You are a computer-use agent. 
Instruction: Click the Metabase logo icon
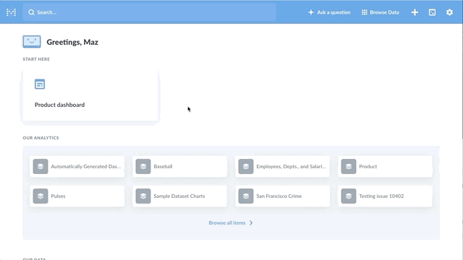point(12,12)
